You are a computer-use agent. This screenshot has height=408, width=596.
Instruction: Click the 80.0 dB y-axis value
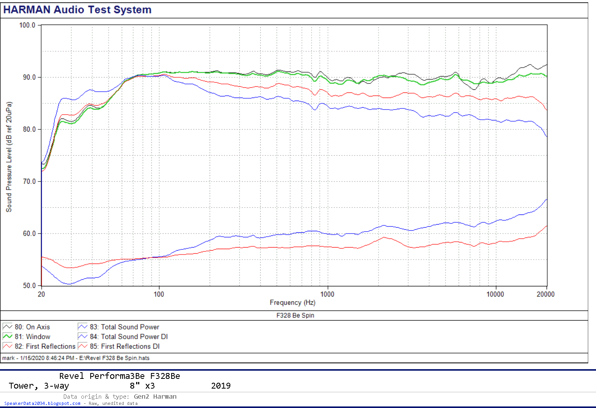click(29, 129)
